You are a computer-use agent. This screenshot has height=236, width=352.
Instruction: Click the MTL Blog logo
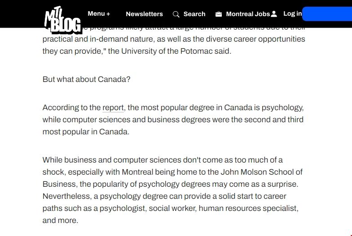pyautogui.click(x=62, y=20)
